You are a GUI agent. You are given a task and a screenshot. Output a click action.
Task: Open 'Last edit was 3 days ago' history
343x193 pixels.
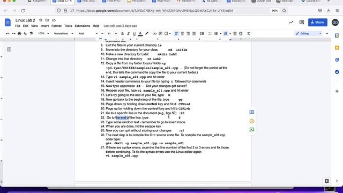(120, 26)
